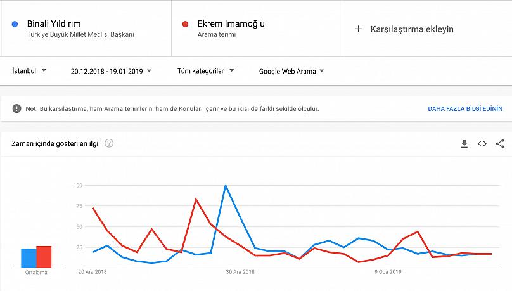Select the Binali Yıldırım search term box
The height and width of the screenshot is (291, 512).
tap(86, 29)
